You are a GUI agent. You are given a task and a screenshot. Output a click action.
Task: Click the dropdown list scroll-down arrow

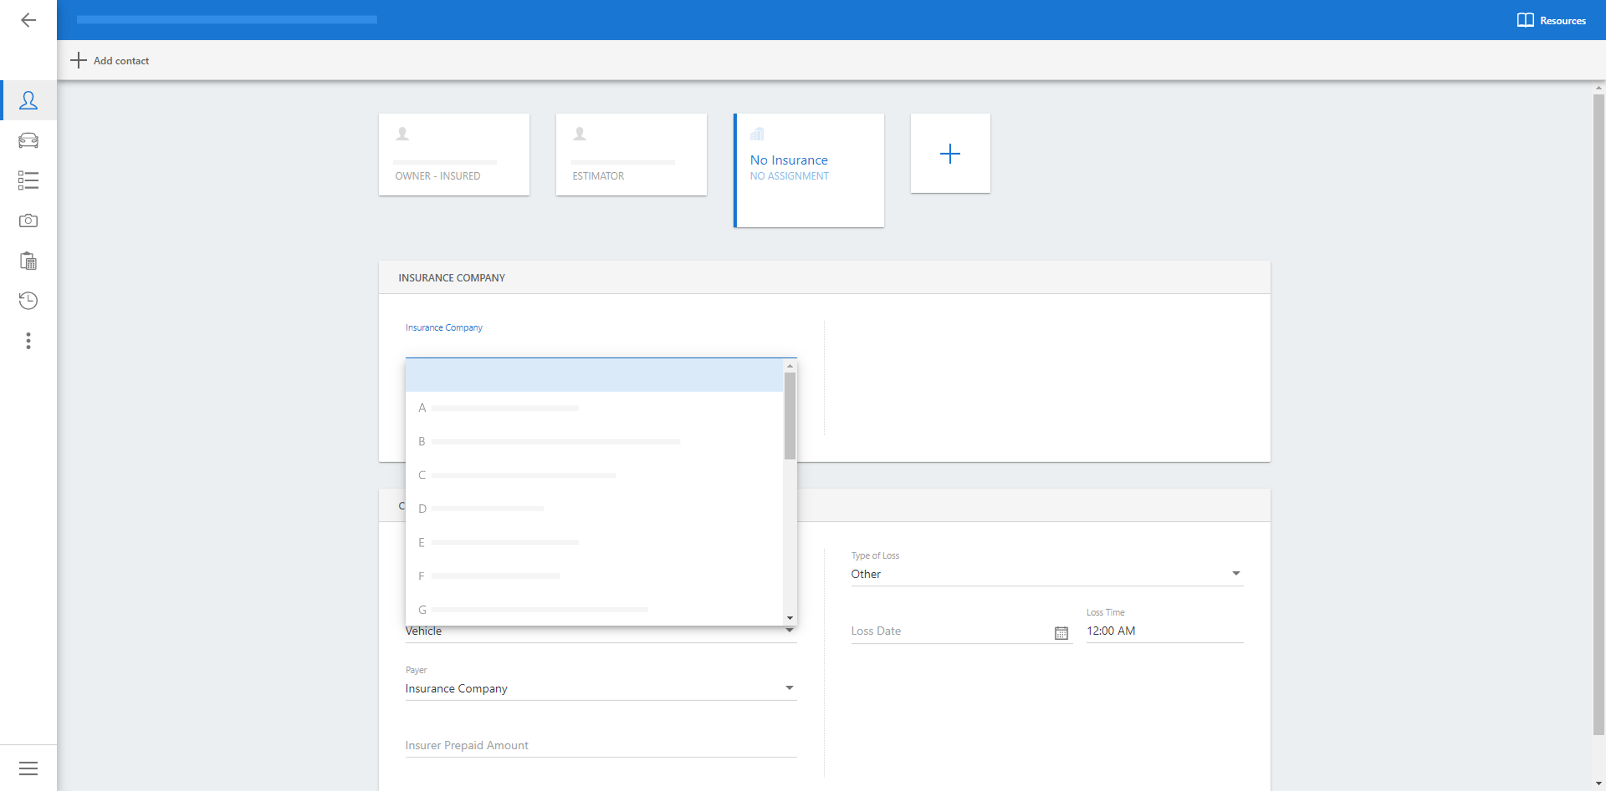[789, 618]
